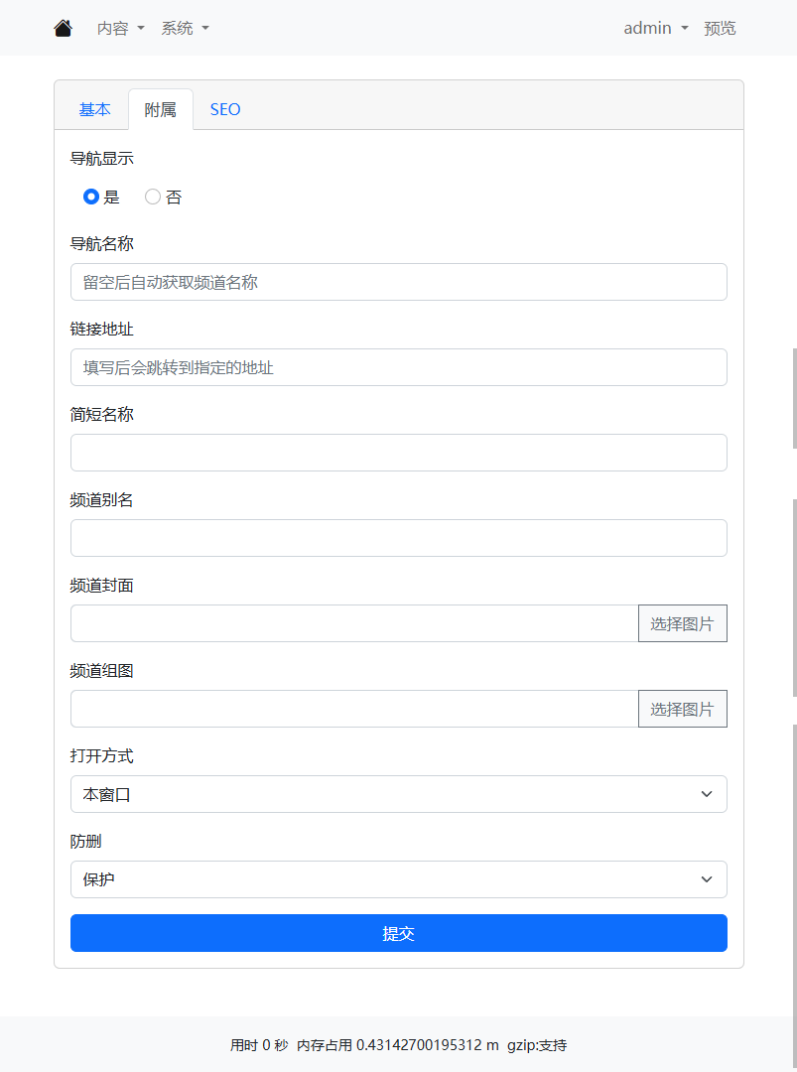This screenshot has height=1072, width=797.
Task: Open the 预览 preview link
Action: coord(720,28)
